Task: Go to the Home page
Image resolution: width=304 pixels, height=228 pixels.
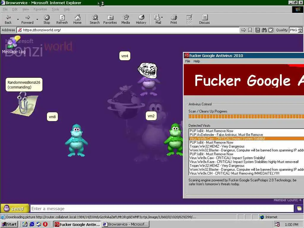Action: coord(77,19)
